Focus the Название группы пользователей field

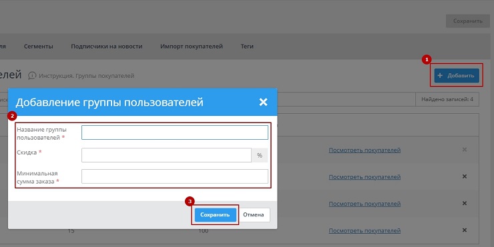pyautogui.click(x=175, y=132)
